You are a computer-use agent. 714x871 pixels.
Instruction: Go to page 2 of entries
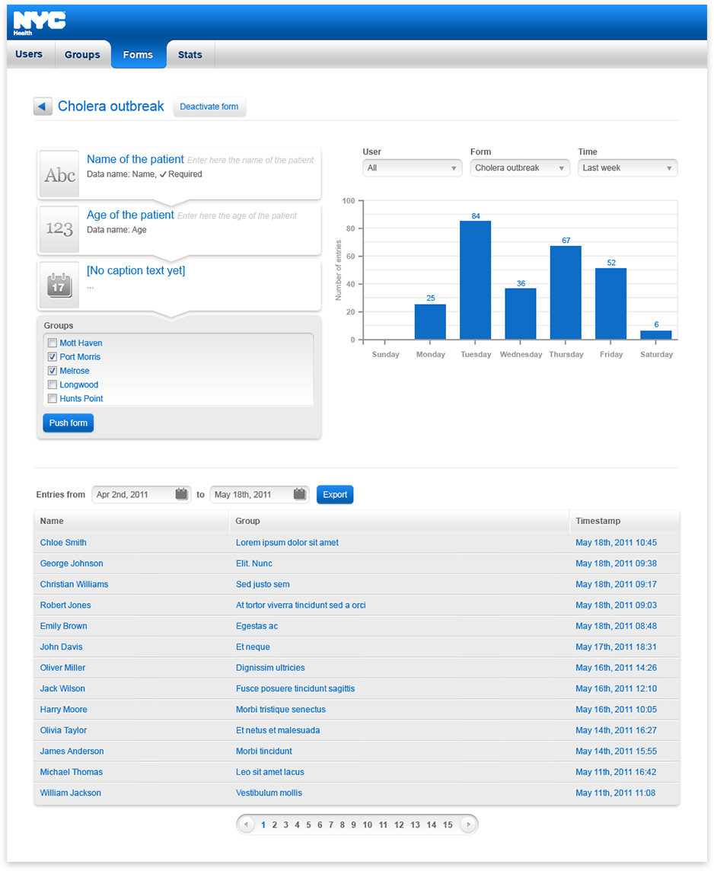tap(274, 825)
